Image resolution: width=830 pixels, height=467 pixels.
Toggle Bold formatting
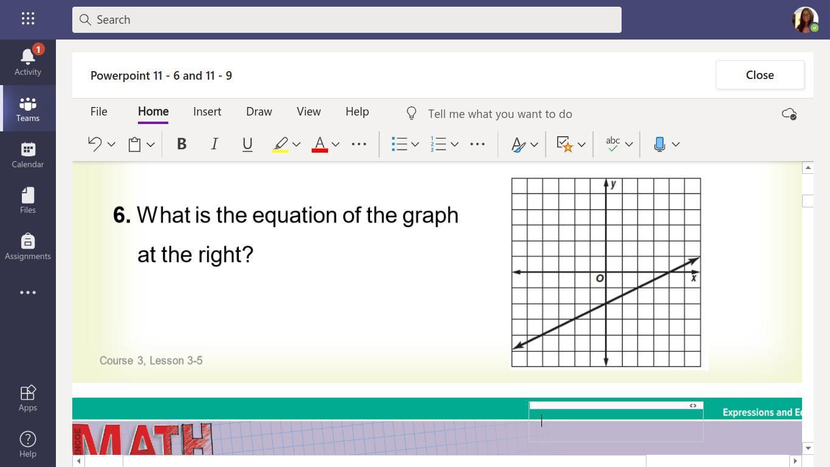coord(181,144)
